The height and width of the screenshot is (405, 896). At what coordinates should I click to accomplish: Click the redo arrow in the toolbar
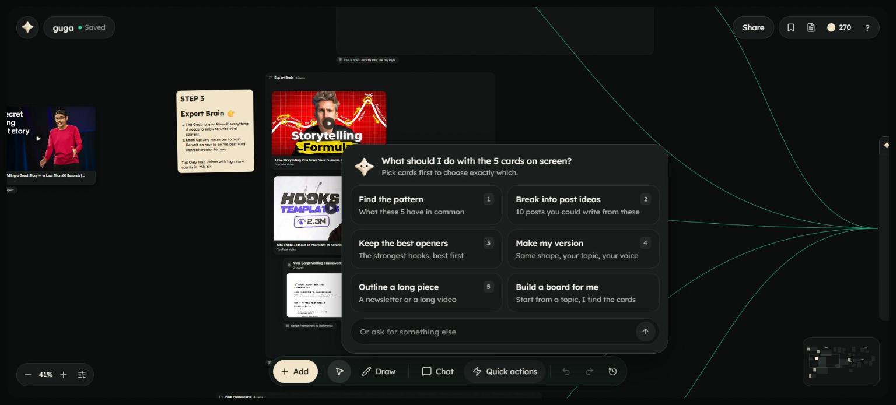click(x=589, y=371)
